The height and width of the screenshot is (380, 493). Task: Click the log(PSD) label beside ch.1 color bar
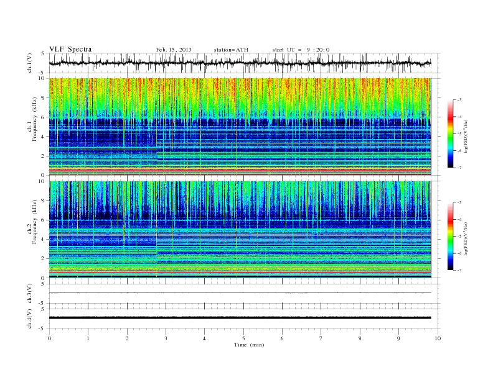click(x=466, y=136)
